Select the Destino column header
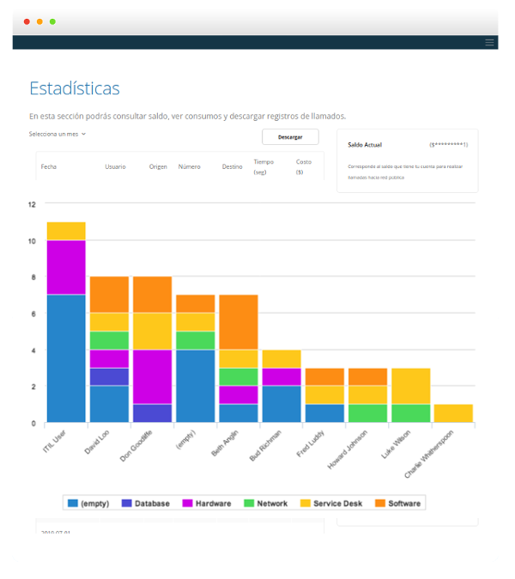Image resolution: width=515 pixels, height=579 pixels. (x=232, y=167)
